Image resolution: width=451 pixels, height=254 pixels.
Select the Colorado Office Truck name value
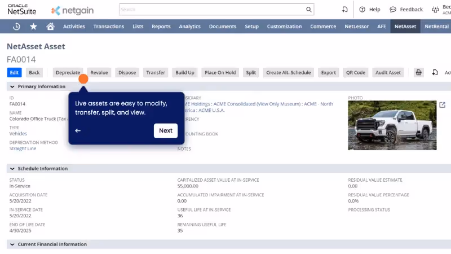click(39, 119)
